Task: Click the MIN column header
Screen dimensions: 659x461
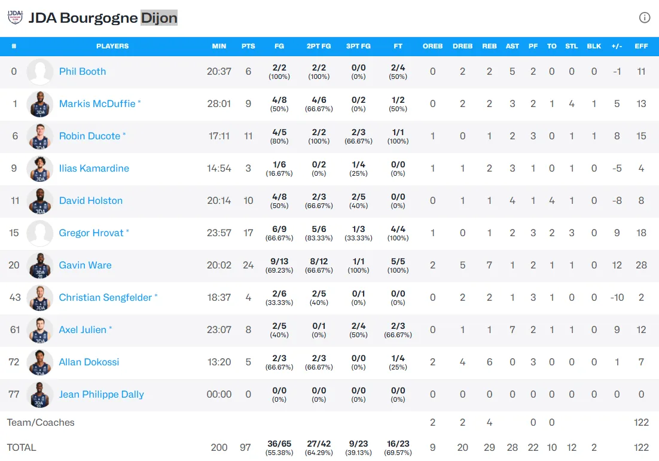Action: pos(219,46)
